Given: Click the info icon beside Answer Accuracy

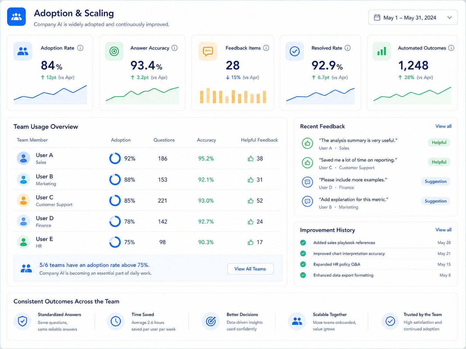Looking at the screenshot, I should (x=174, y=48).
